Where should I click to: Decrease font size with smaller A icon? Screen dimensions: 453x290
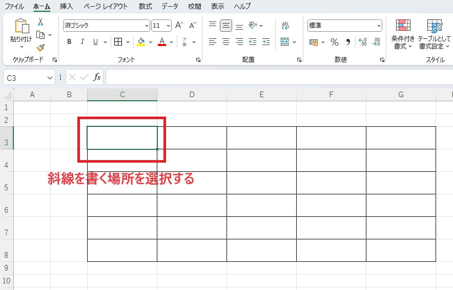192,26
